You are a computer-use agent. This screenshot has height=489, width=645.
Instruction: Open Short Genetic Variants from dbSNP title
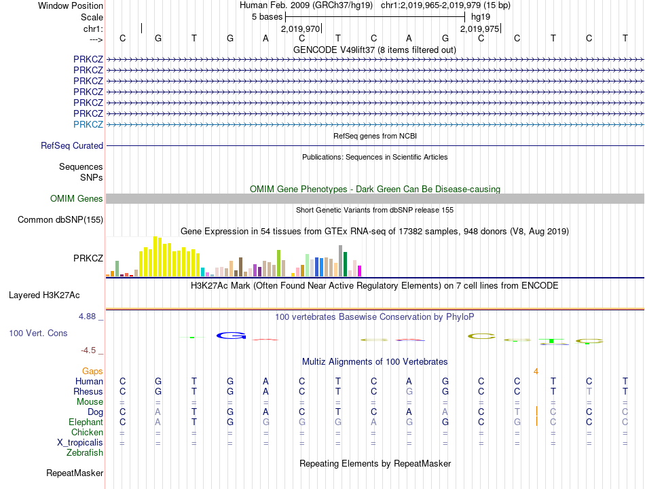375,210
